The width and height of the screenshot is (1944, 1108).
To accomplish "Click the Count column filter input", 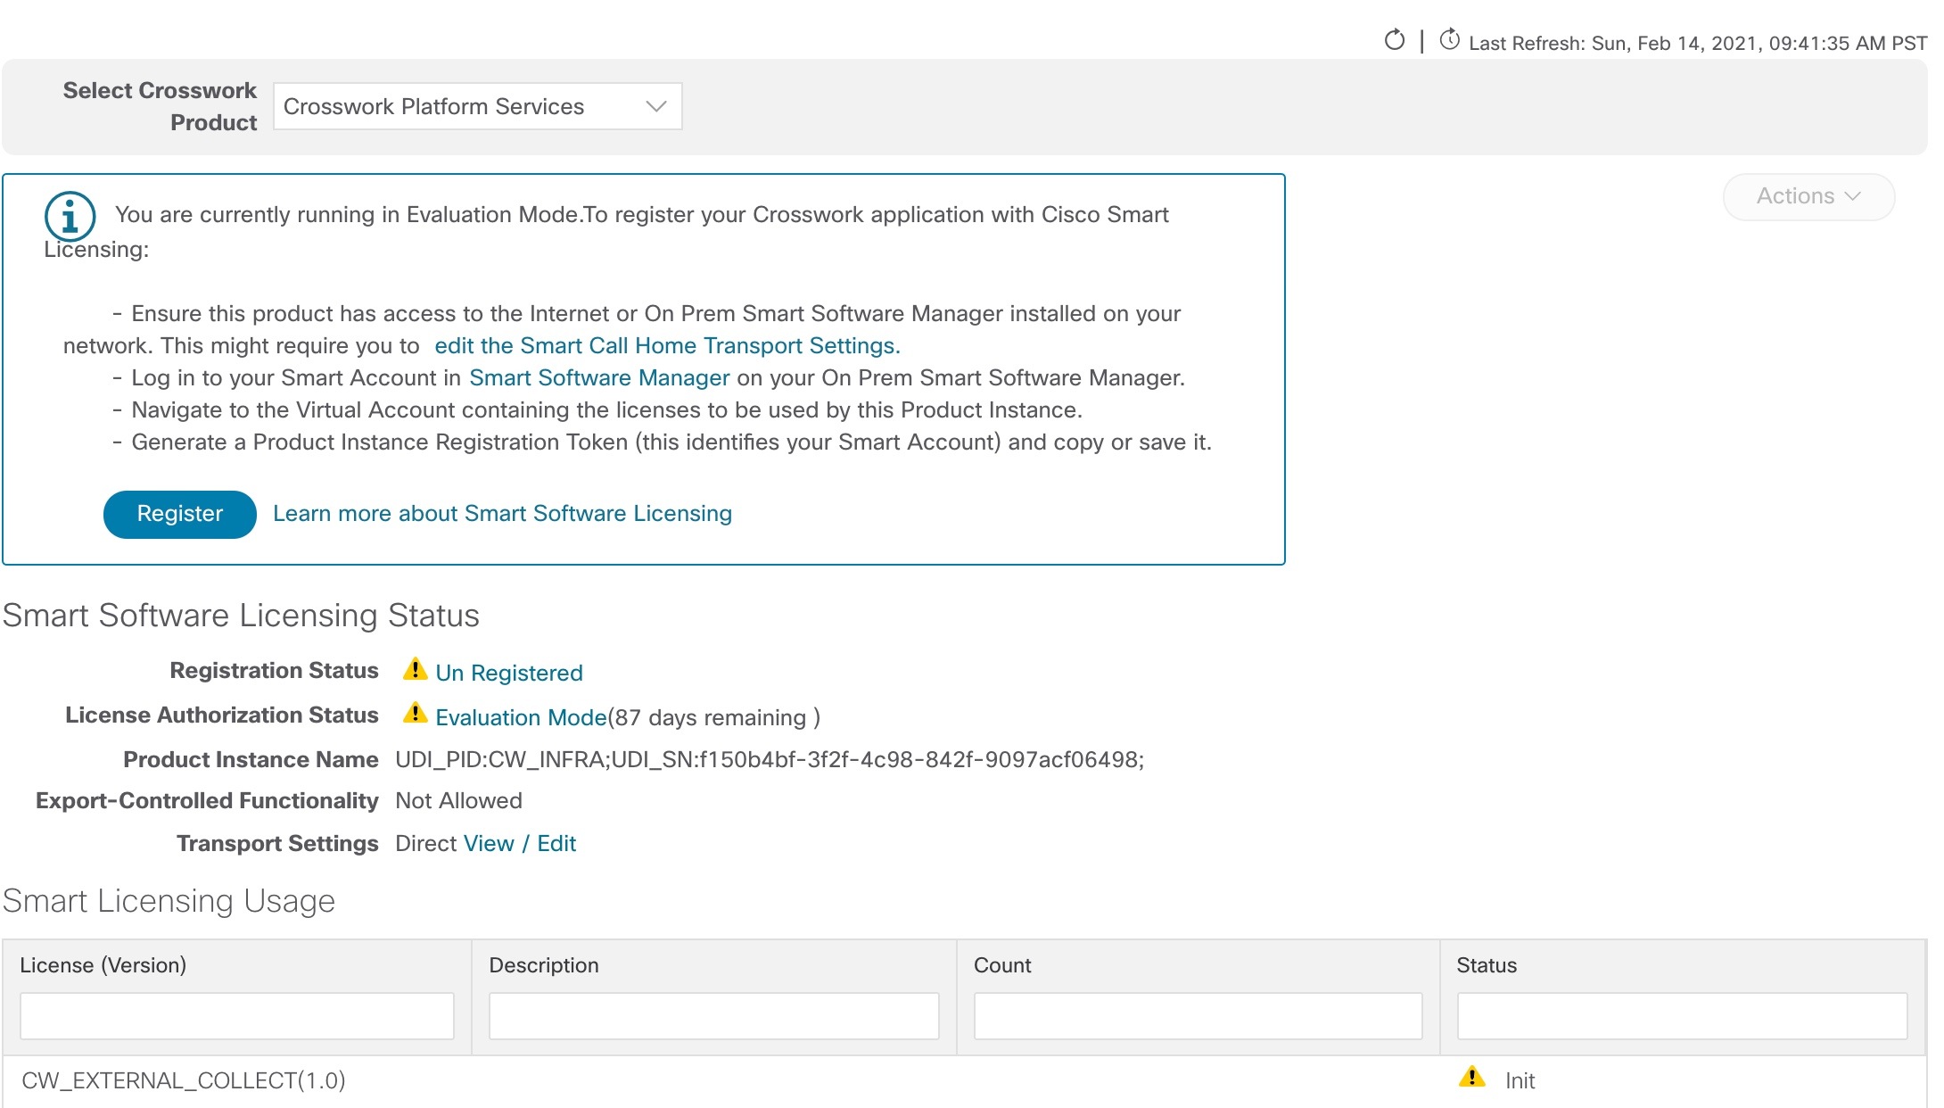I will 1198,1016.
